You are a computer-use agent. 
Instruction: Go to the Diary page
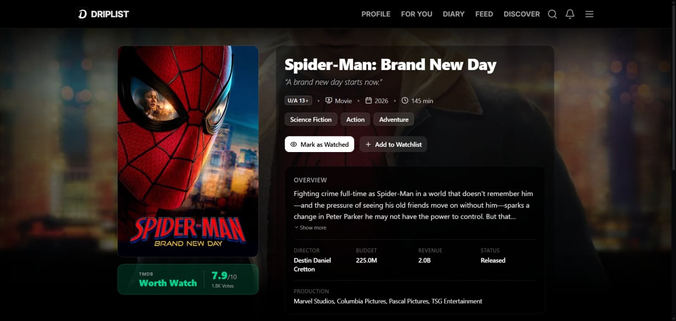click(x=453, y=14)
